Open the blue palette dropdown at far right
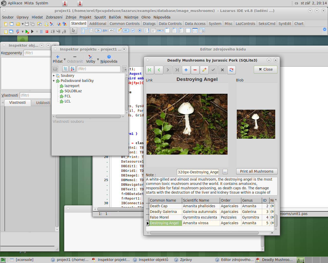The image size is (328, 263). point(325,29)
